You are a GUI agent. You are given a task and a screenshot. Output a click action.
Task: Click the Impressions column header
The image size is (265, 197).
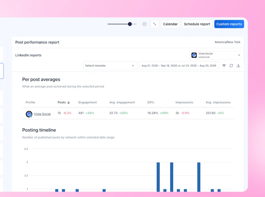184,102
